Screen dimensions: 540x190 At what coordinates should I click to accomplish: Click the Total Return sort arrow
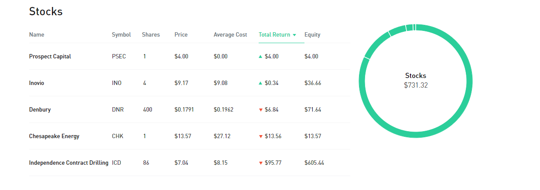[295, 35]
